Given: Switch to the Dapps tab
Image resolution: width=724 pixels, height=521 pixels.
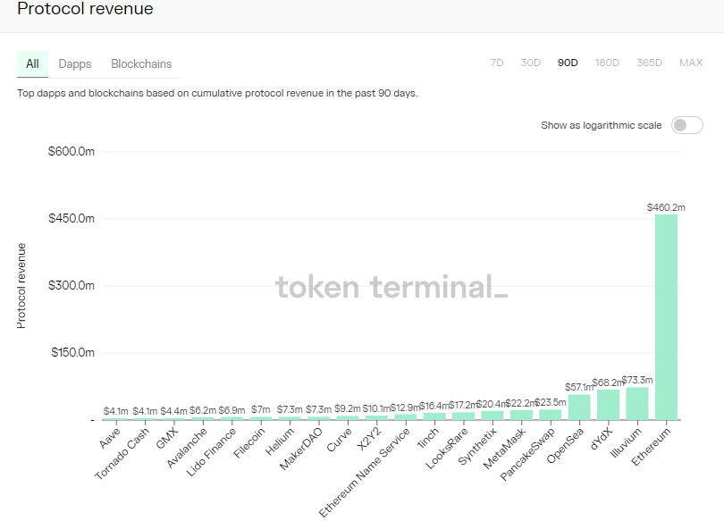Looking at the screenshot, I should [75, 63].
